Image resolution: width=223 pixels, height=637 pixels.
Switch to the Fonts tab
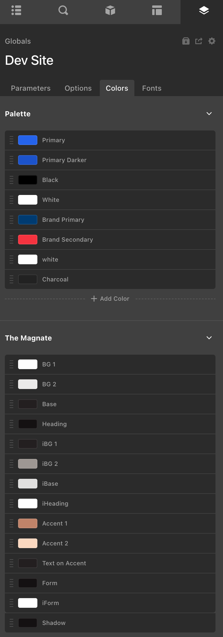point(152,88)
